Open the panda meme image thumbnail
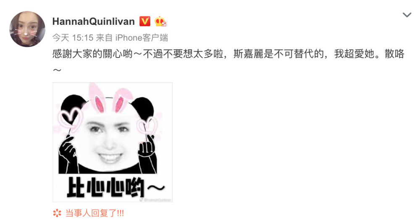Viewport: 420px width, 220px height. tap(113, 142)
